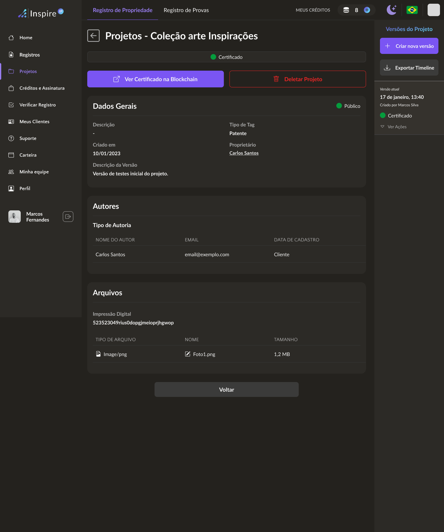Export the timeline with Exportar Timeline
Image resolution: width=444 pixels, height=532 pixels.
(409, 68)
